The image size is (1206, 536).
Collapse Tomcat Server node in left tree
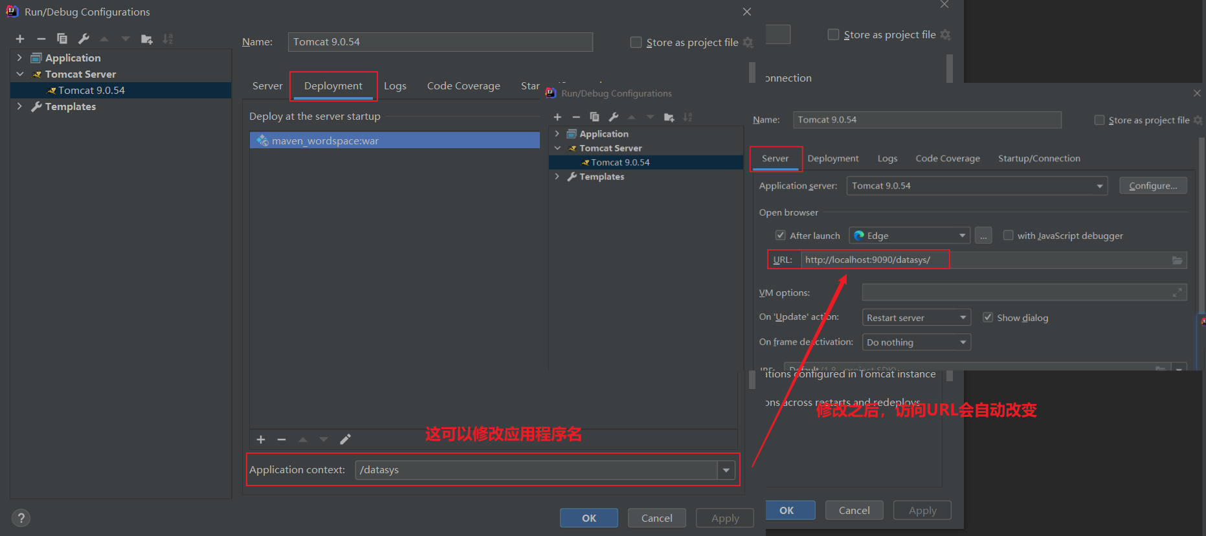pos(19,74)
